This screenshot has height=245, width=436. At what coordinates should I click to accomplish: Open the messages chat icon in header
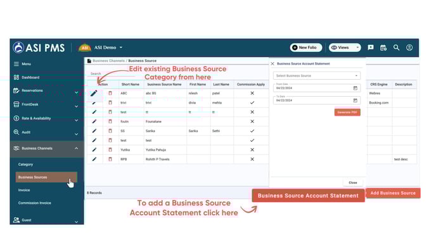[370, 47]
